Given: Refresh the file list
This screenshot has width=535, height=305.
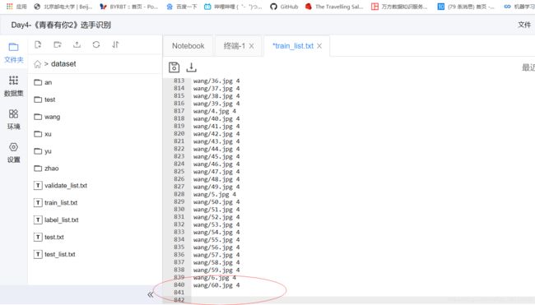Looking at the screenshot, I should coord(96,44).
